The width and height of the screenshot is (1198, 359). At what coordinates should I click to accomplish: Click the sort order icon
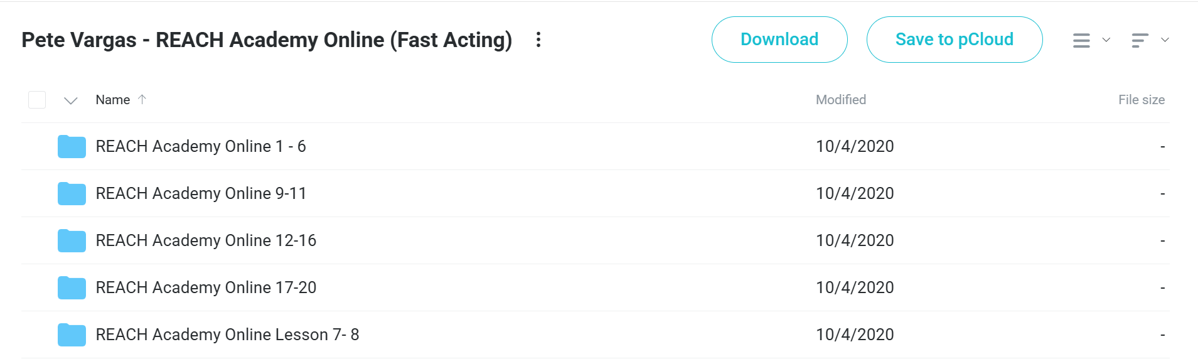point(1140,40)
